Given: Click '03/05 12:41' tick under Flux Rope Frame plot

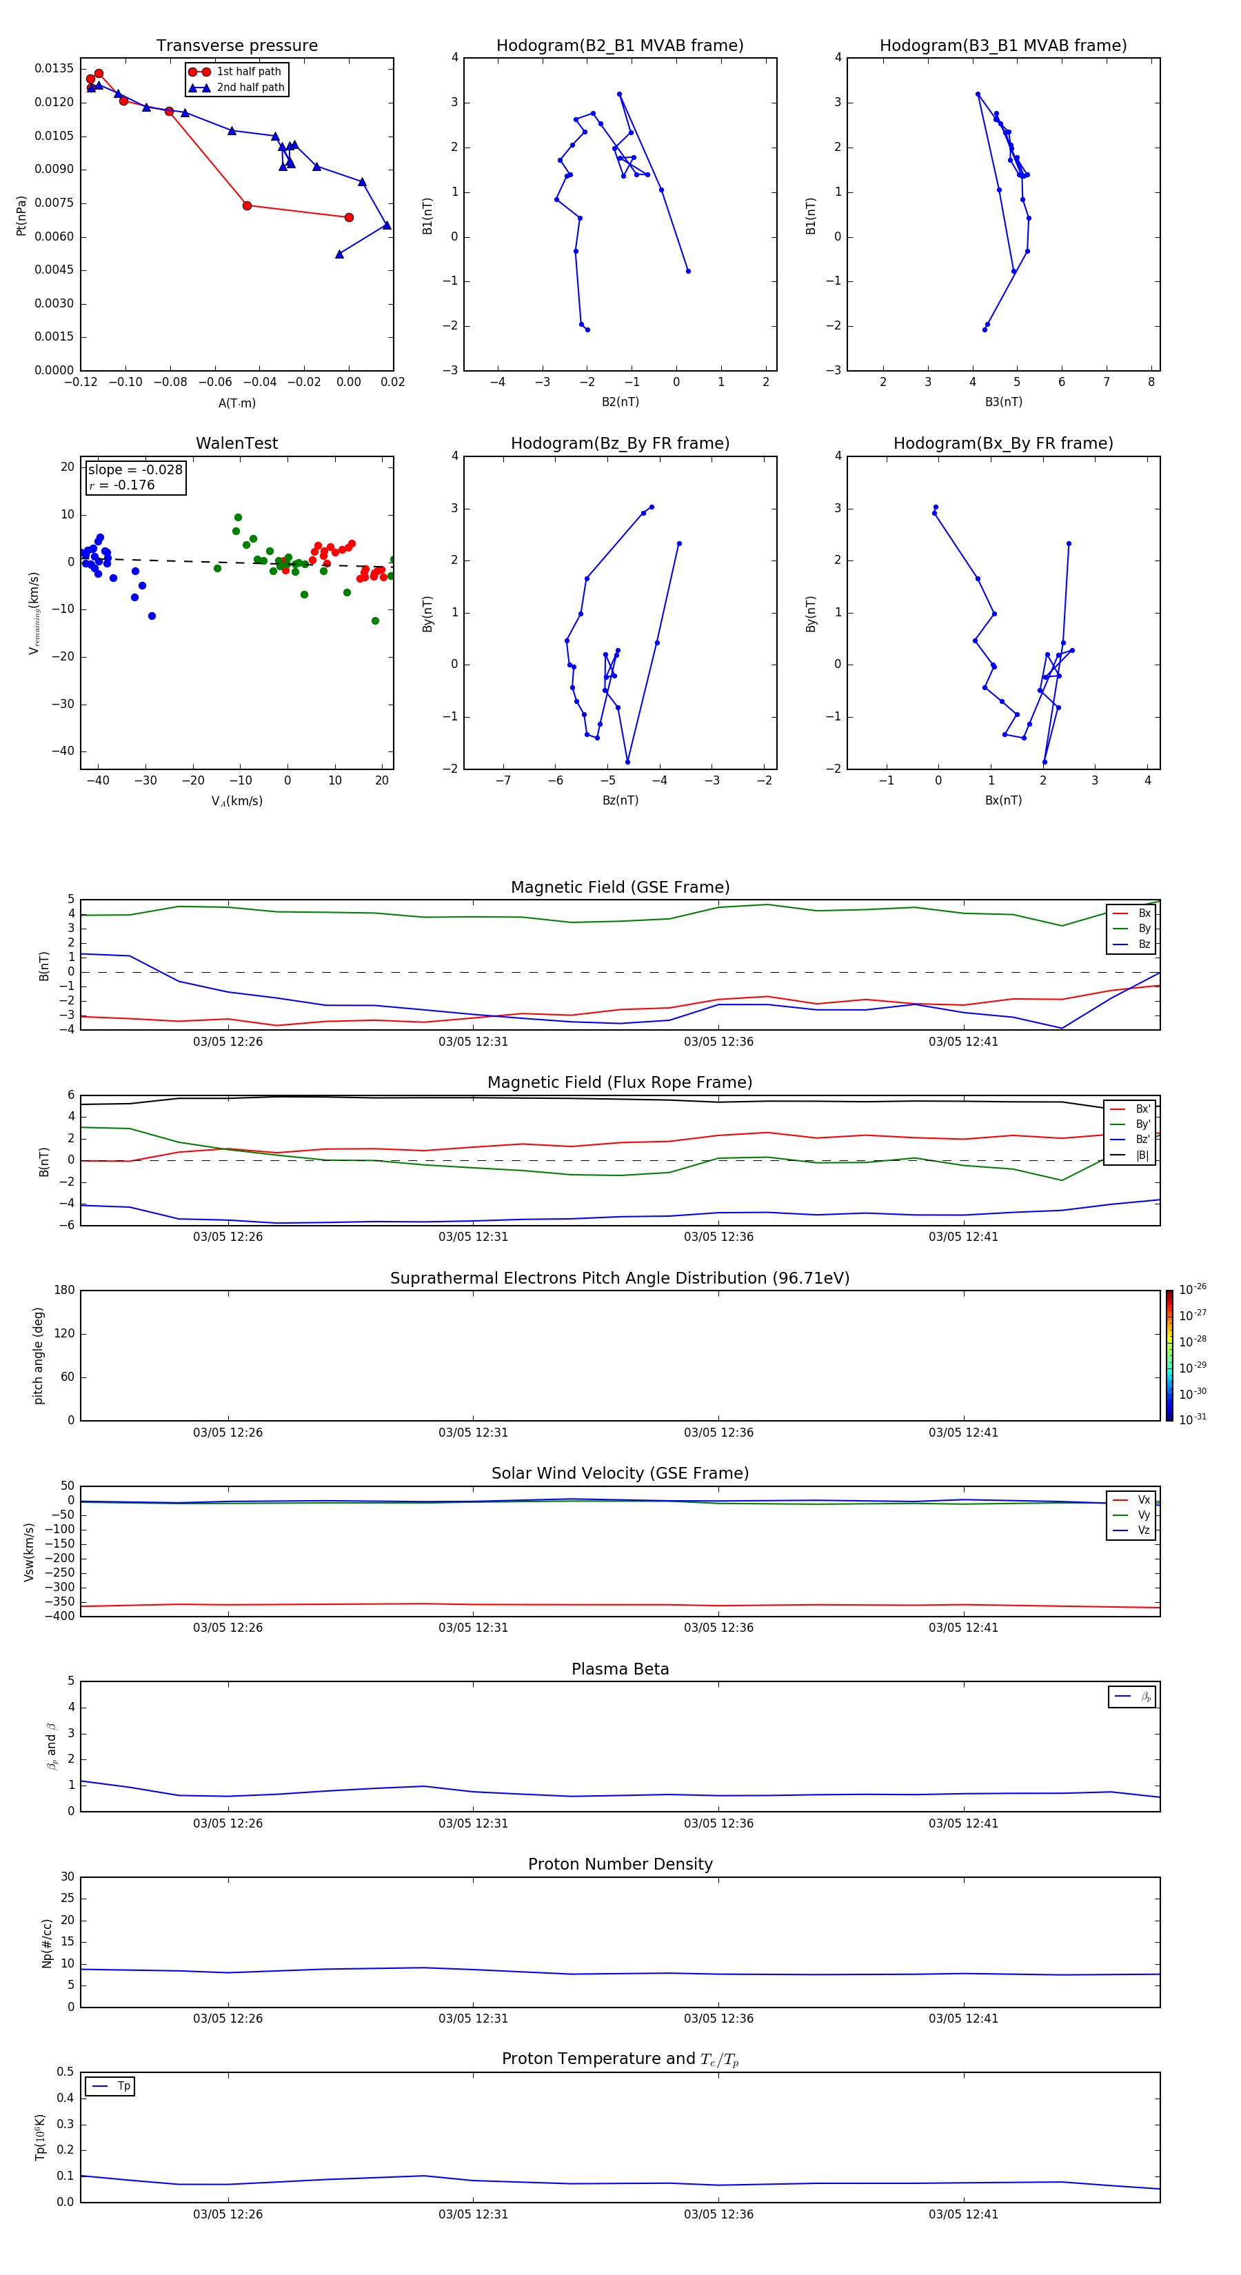Looking at the screenshot, I should [x=962, y=1237].
